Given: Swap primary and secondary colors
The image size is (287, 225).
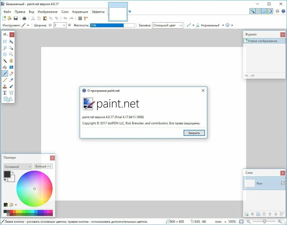Looking at the screenshot, I should 13,172.
